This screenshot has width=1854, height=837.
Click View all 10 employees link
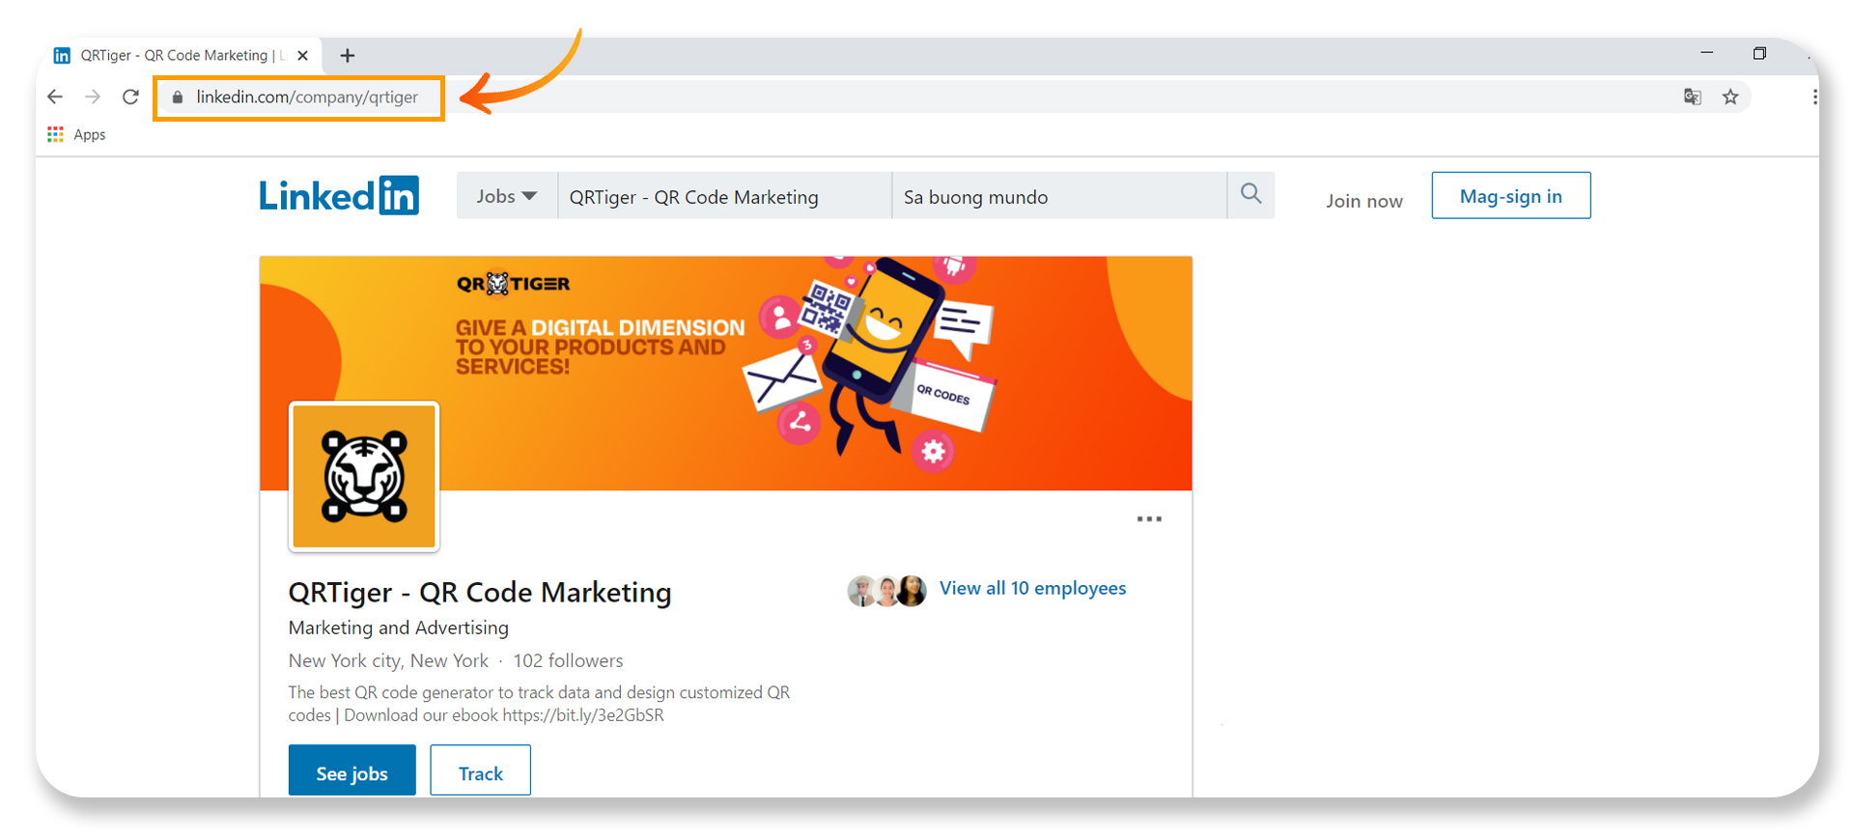[1032, 588]
